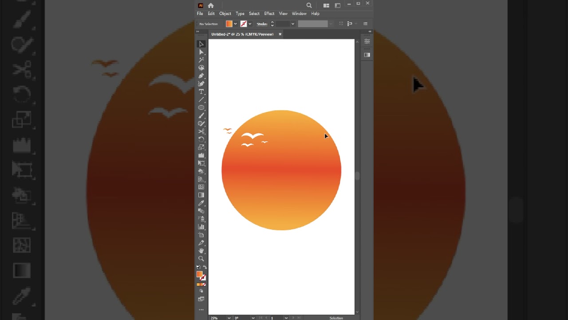
Task: Set paint type to Gradient
Action: (201, 284)
